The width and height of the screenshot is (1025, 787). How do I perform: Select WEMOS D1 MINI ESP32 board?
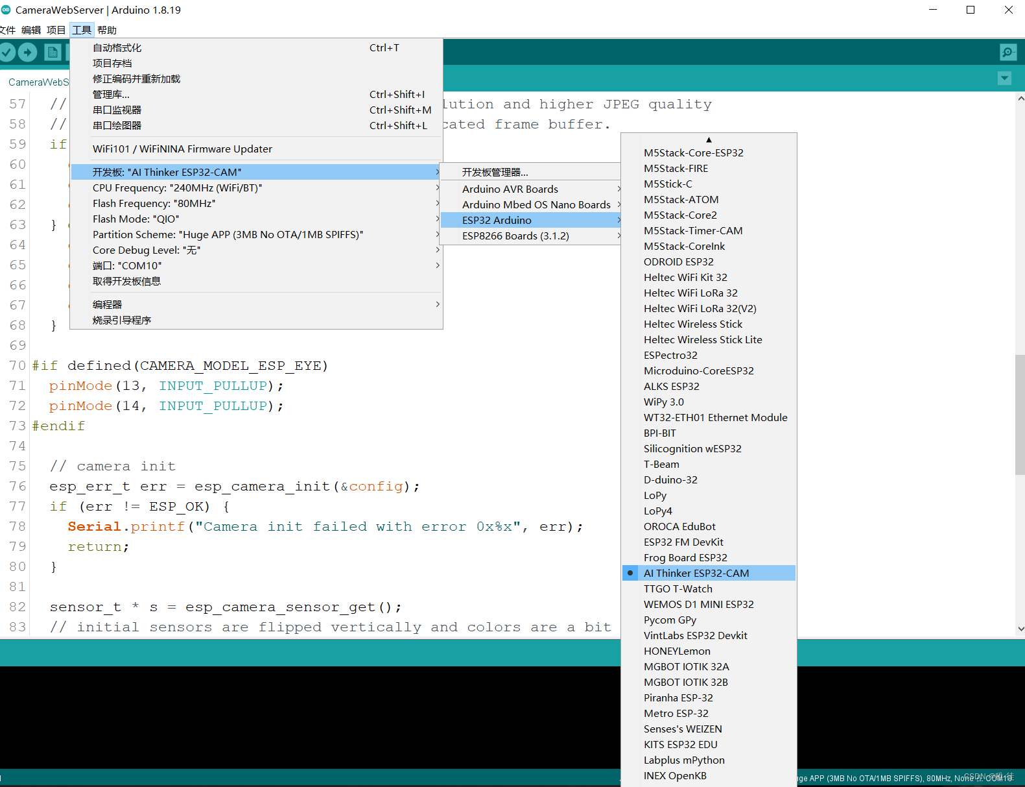click(708, 604)
